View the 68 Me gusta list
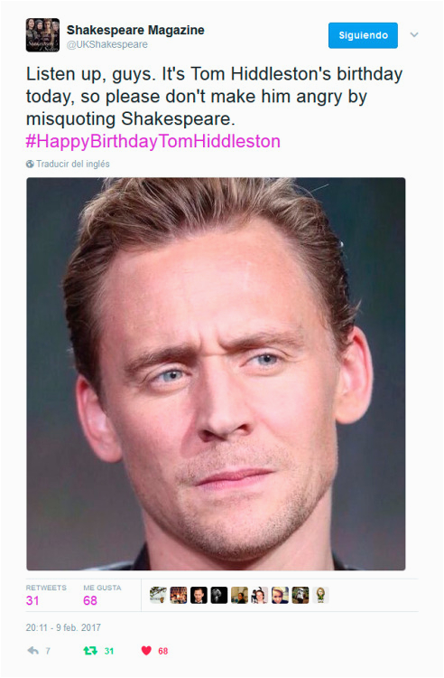 click(x=102, y=595)
